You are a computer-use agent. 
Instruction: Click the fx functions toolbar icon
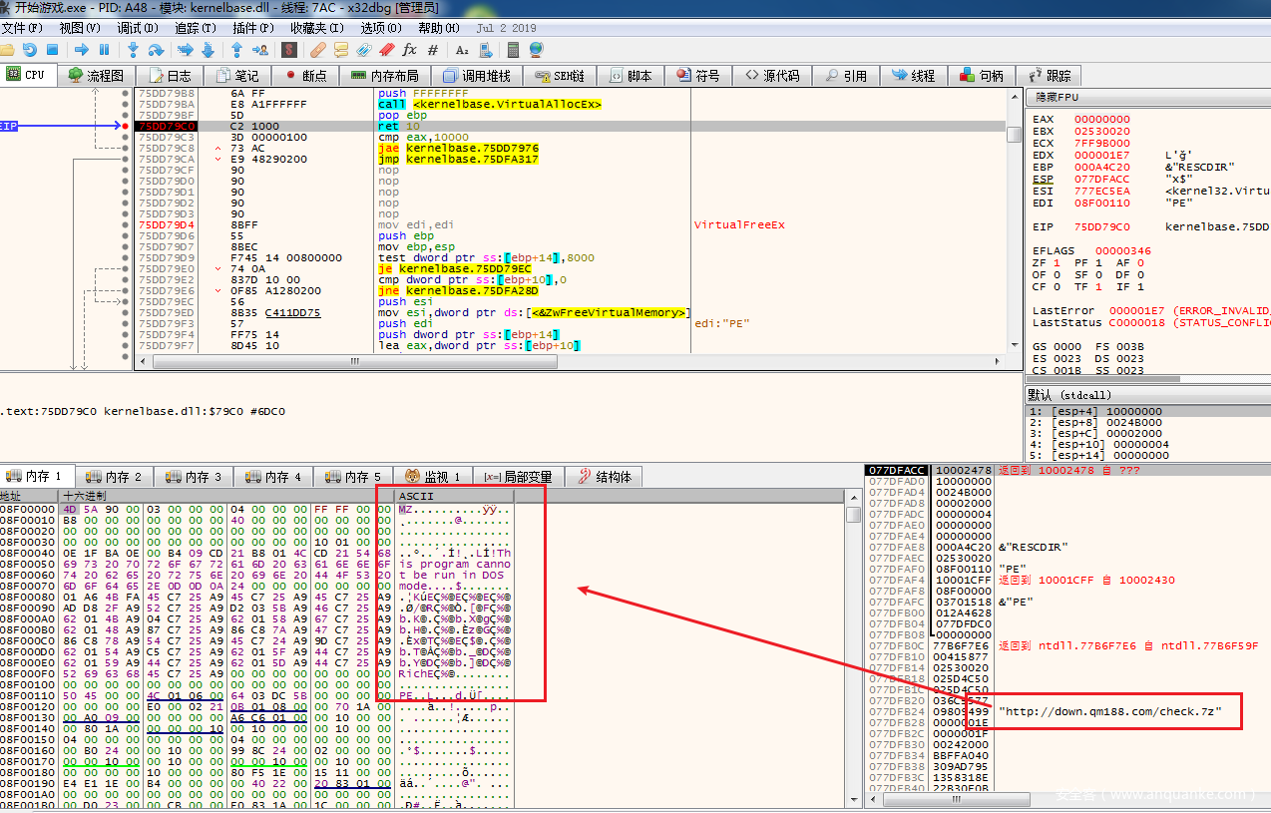tap(409, 50)
